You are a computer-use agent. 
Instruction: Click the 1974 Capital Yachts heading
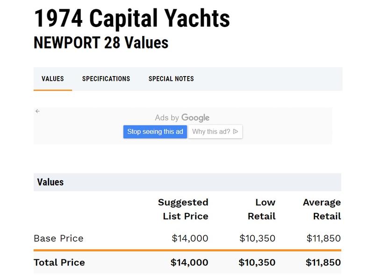tap(132, 18)
